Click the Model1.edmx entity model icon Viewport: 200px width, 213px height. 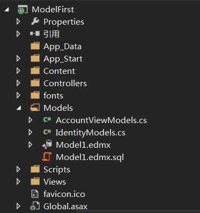[47, 144]
